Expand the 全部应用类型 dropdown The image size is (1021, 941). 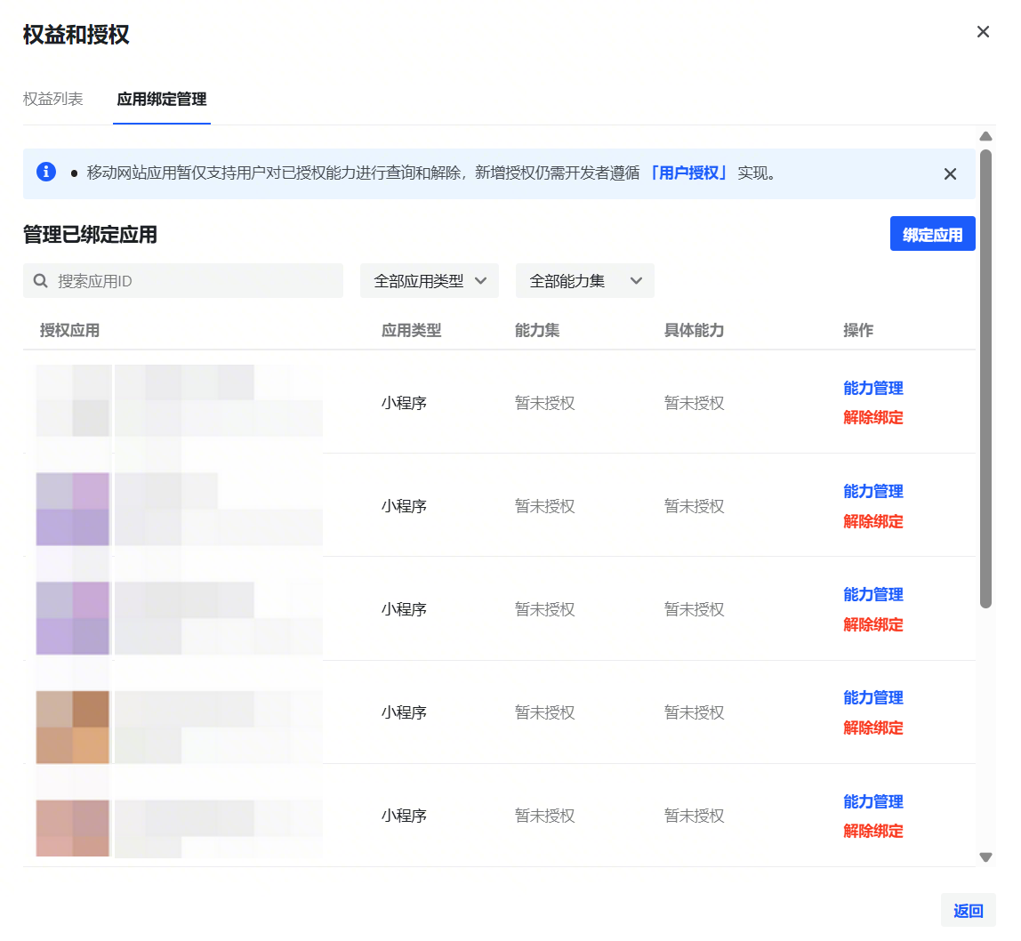coord(430,281)
